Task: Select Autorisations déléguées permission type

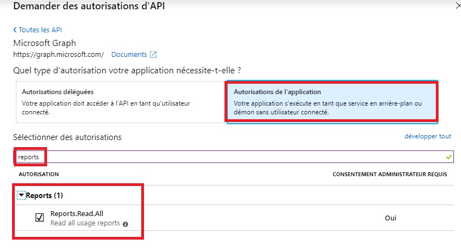Action: point(121,102)
